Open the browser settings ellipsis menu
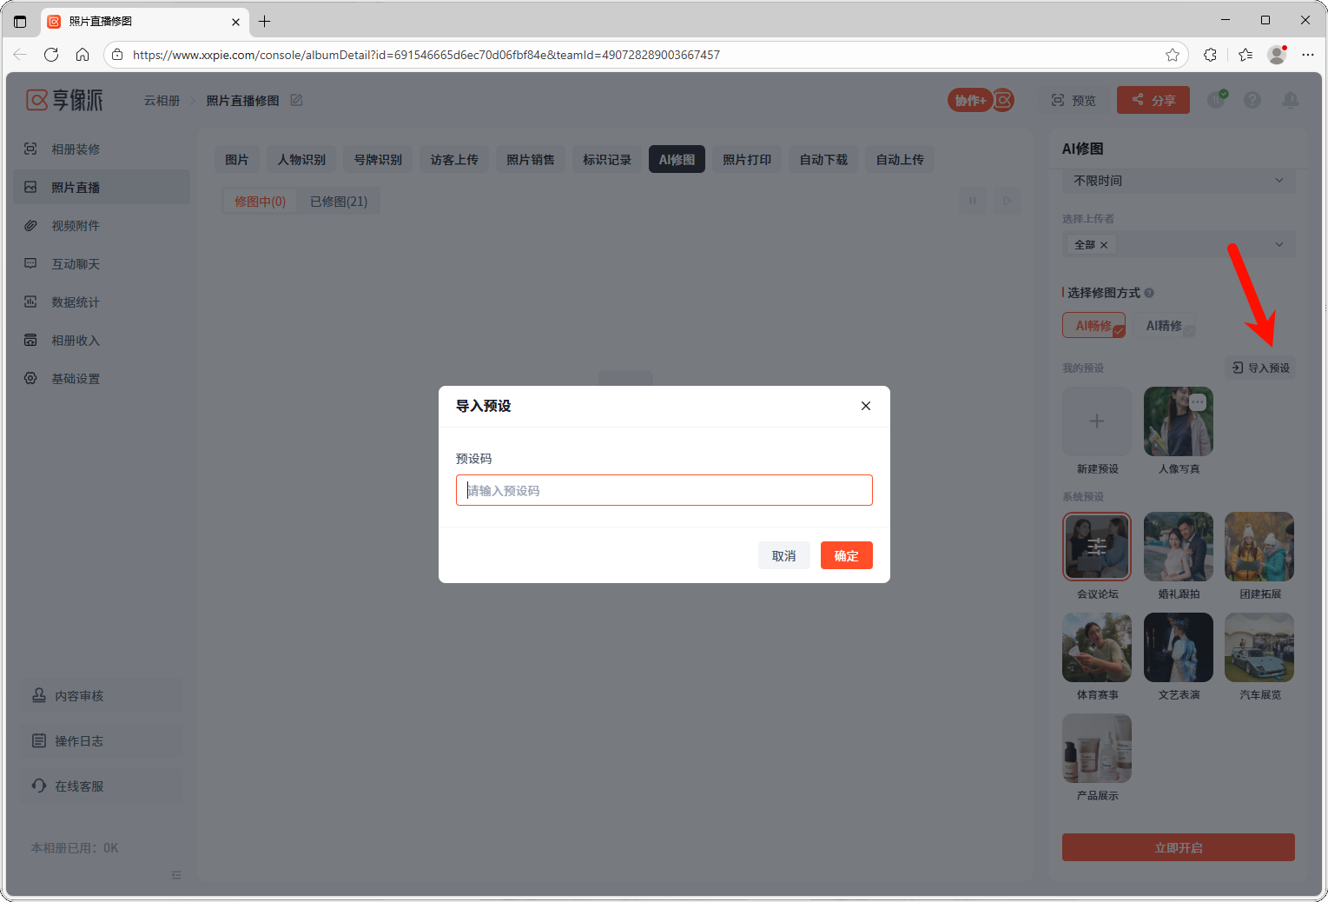 tap(1307, 55)
